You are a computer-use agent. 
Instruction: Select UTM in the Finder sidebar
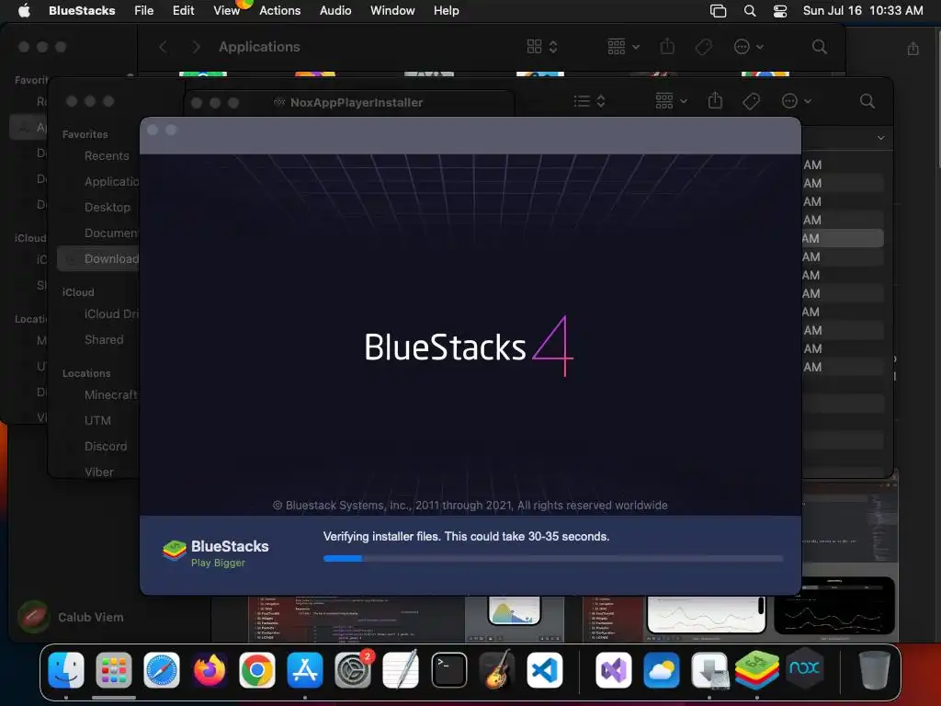[x=97, y=421]
